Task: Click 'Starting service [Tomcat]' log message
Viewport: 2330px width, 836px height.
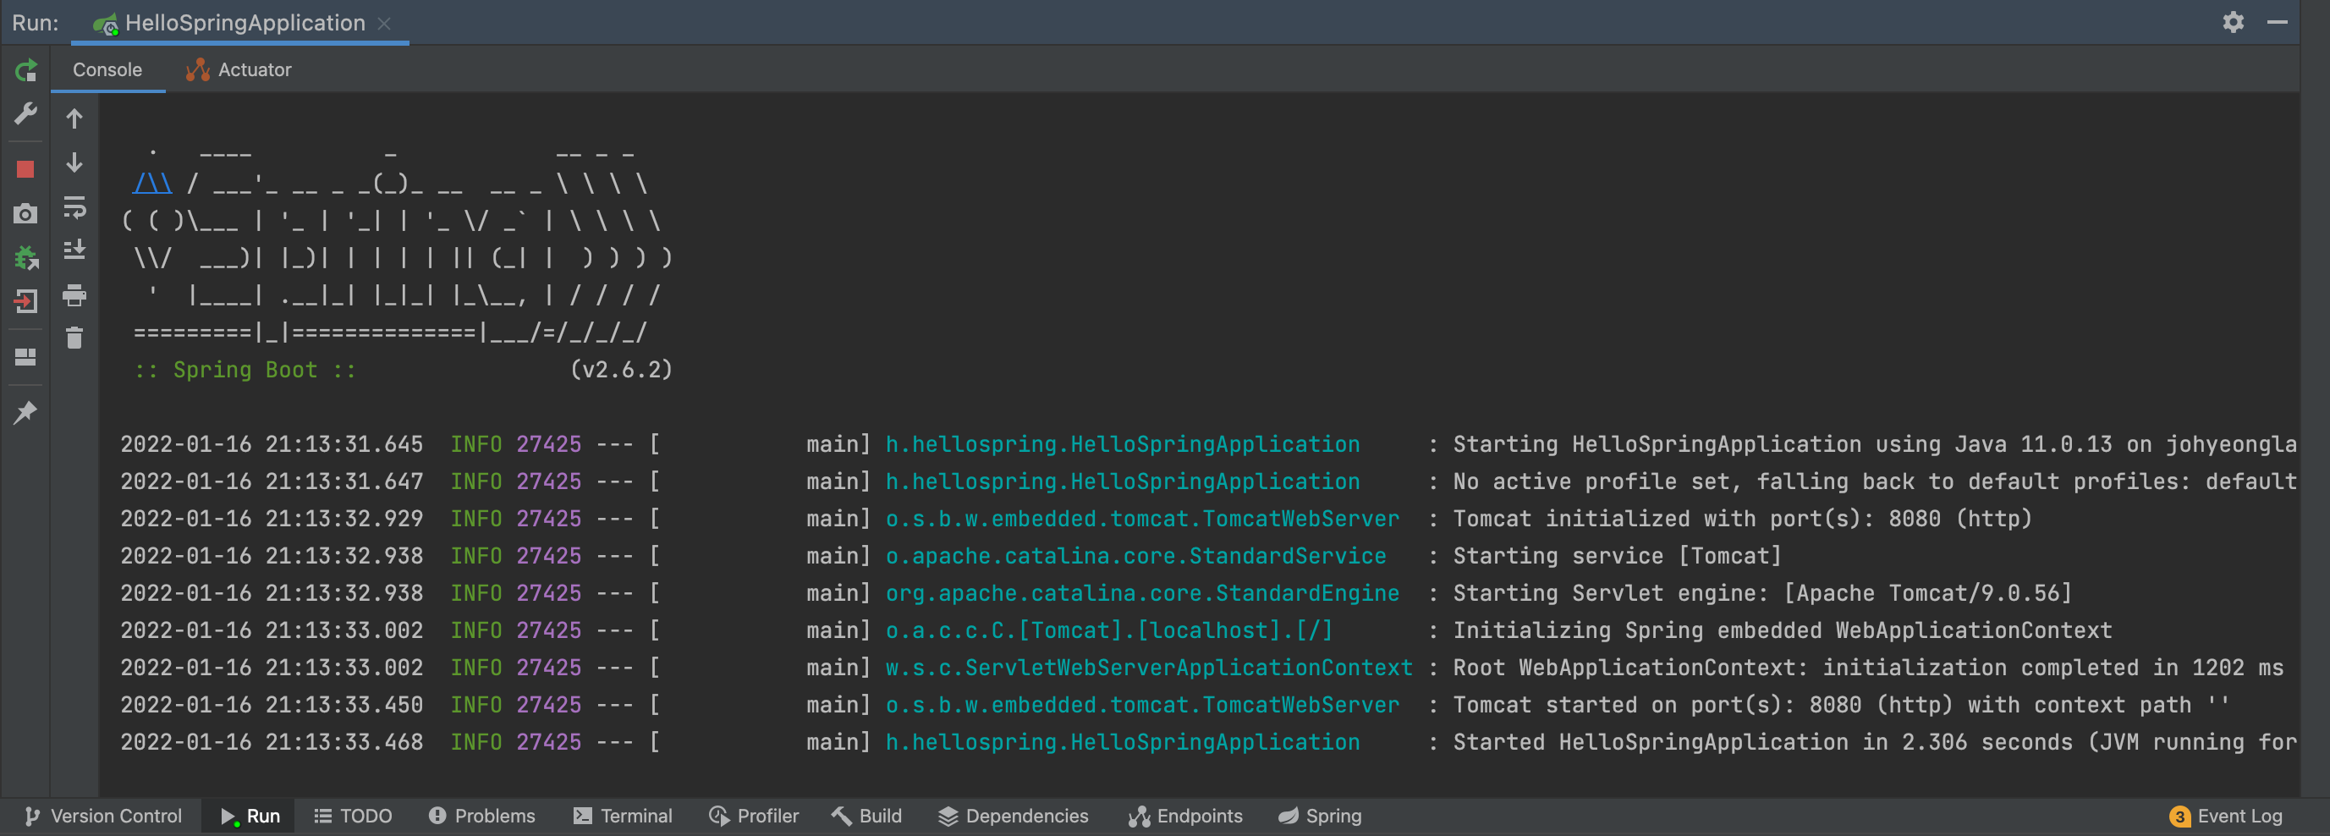Action: (x=1618, y=556)
